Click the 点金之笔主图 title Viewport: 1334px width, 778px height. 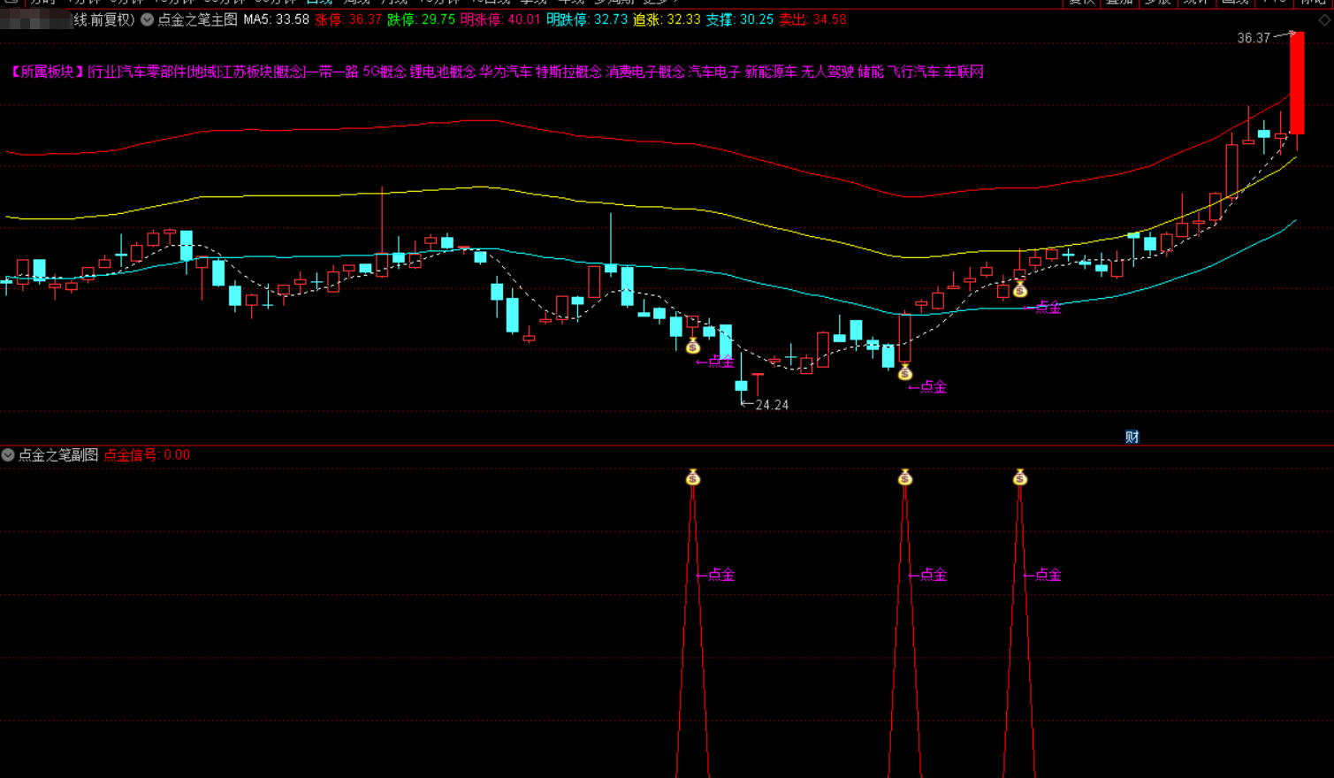pos(197,19)
